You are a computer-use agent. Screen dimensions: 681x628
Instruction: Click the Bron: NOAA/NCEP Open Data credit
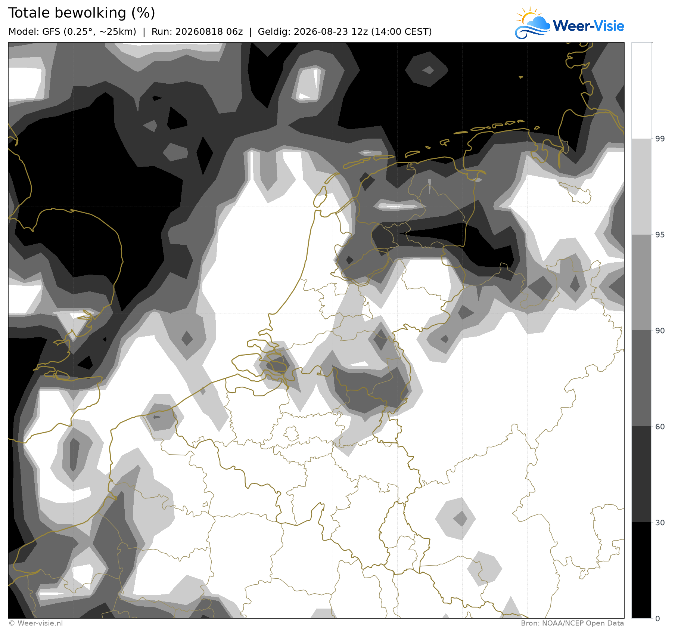coord(572,623)
